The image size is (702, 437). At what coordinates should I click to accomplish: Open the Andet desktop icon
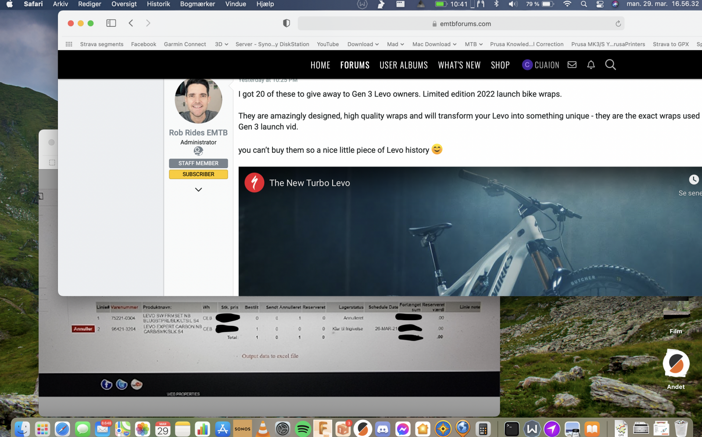[x=676, y=369]
